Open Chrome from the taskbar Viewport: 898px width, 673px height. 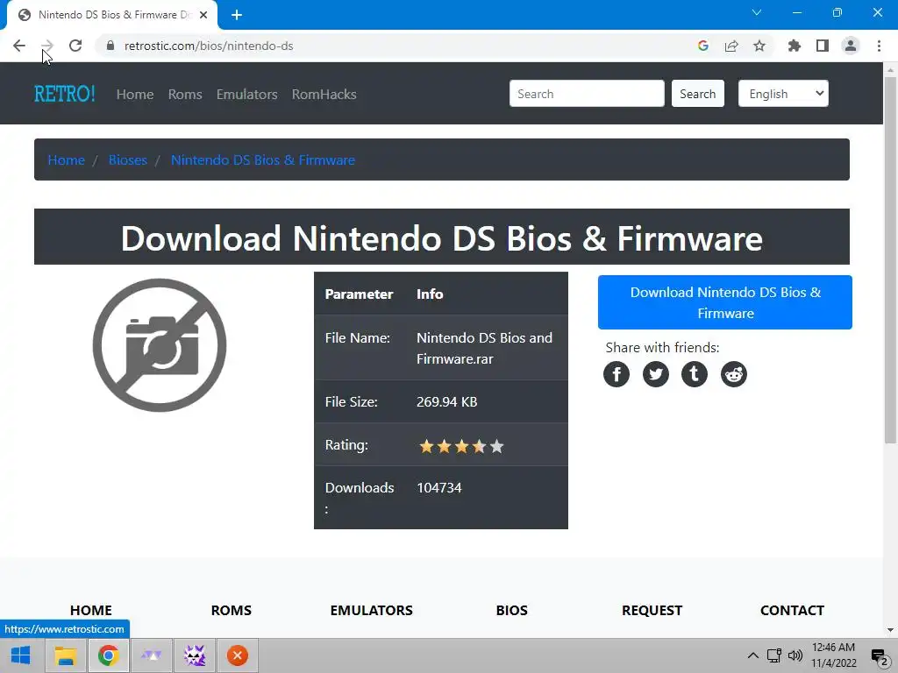(x=108, y=655)
